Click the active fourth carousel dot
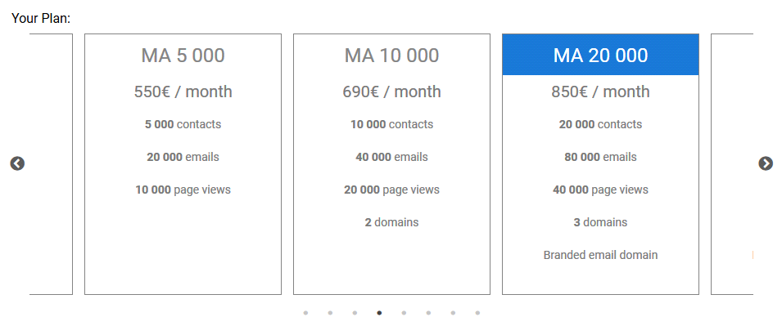This screenshot has width=782, height=317. pyautogui.click(x=379, y=313)
